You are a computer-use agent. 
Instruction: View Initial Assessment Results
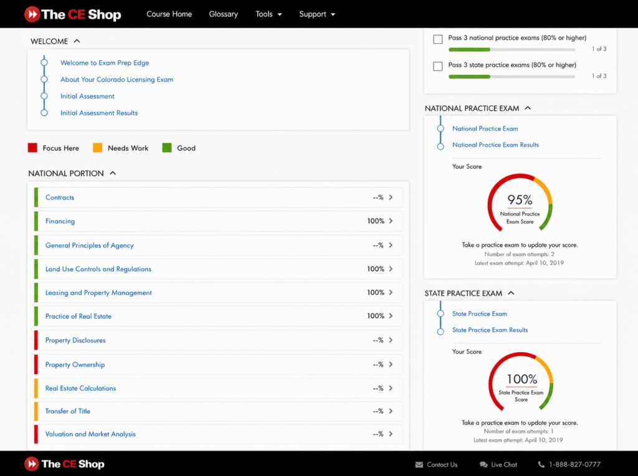pos(99,113)
